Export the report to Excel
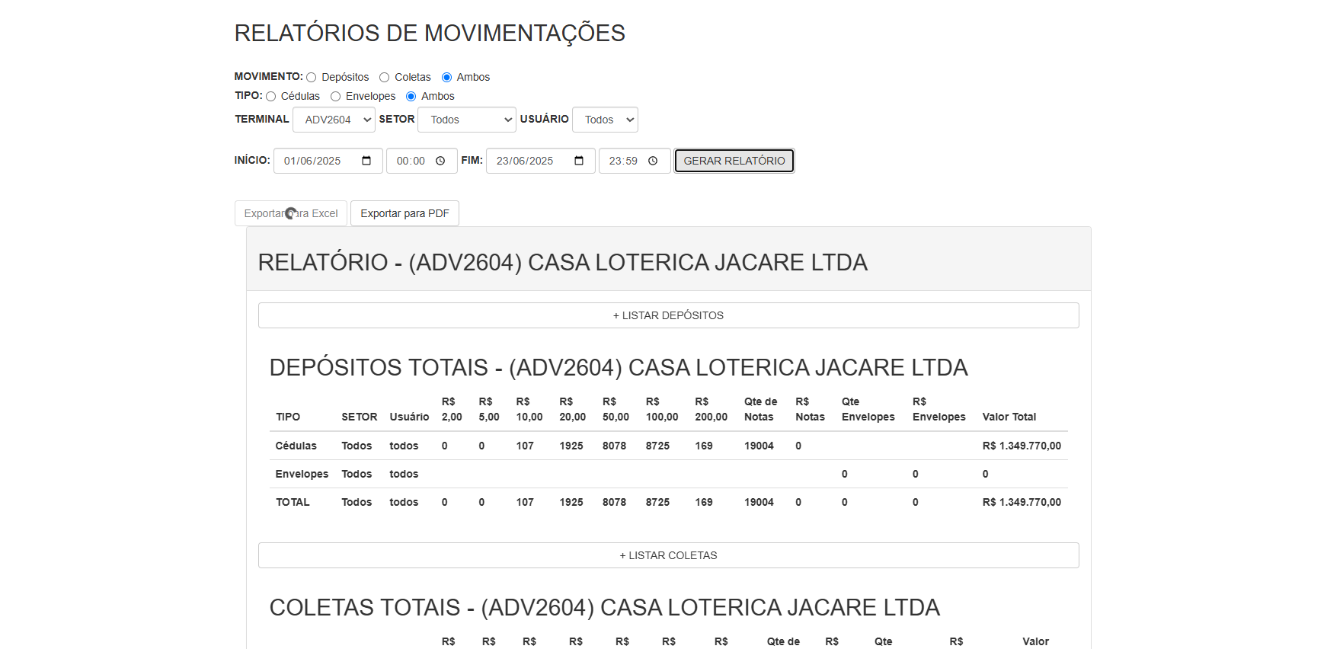This screenshot has height=649, width=1327. (x=290, y=213)
